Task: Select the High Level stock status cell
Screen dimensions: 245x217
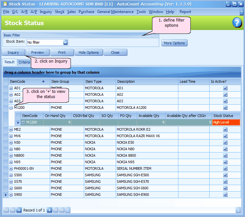Action: (x=226, y=123)
